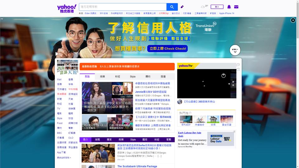Open 'Early Labour Day Sale deals' ad link
This screenshot has width=299, height=168.
[190, 134]
